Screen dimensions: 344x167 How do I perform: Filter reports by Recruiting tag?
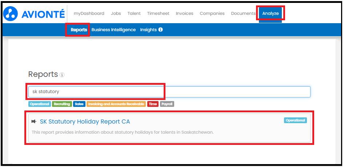click(62, 104)
